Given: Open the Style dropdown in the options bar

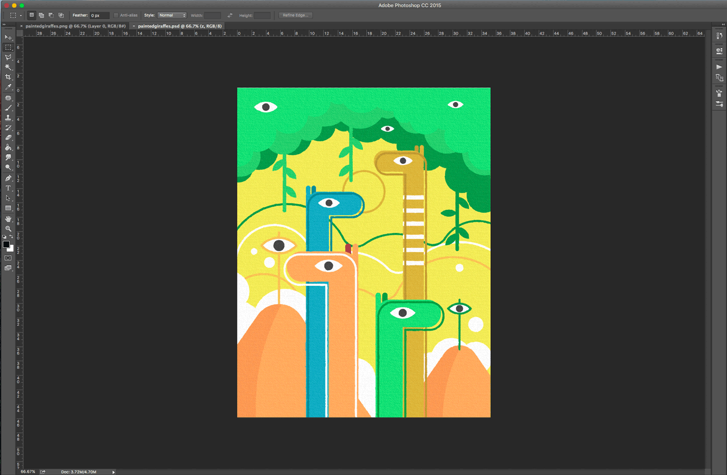Looking at the screenshot, I should click(x=171, y=15).
